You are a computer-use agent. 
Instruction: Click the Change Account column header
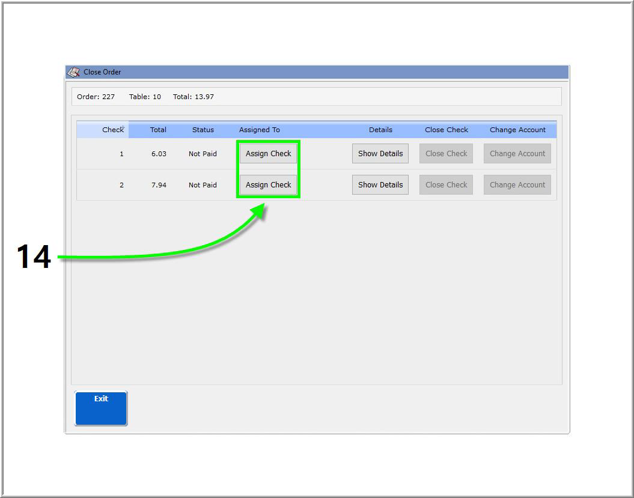point(517,130)
